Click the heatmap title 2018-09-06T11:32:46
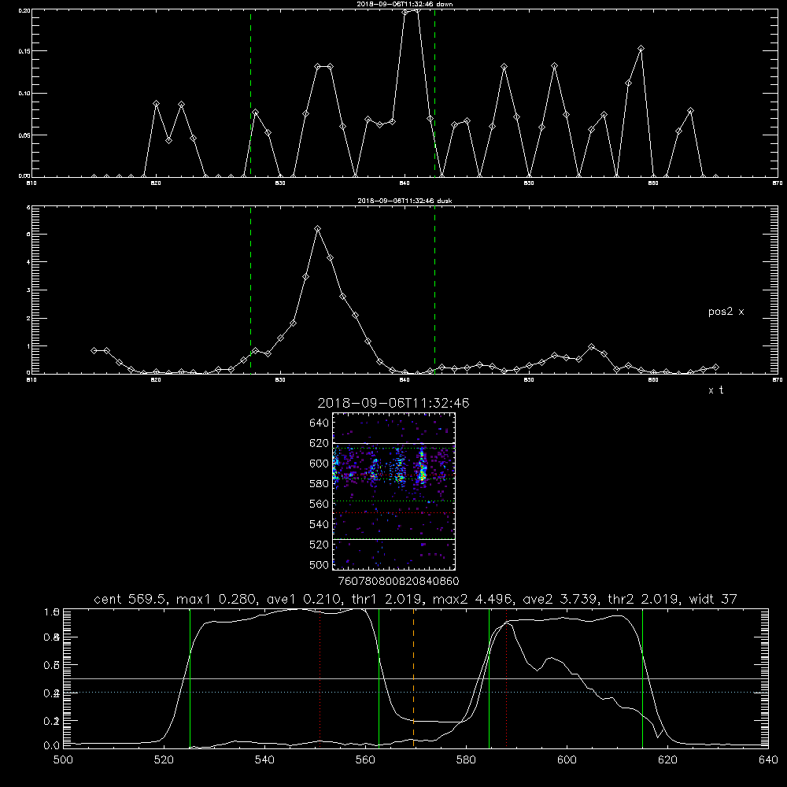This screenshot has width=787, height=787. (393, 403)
